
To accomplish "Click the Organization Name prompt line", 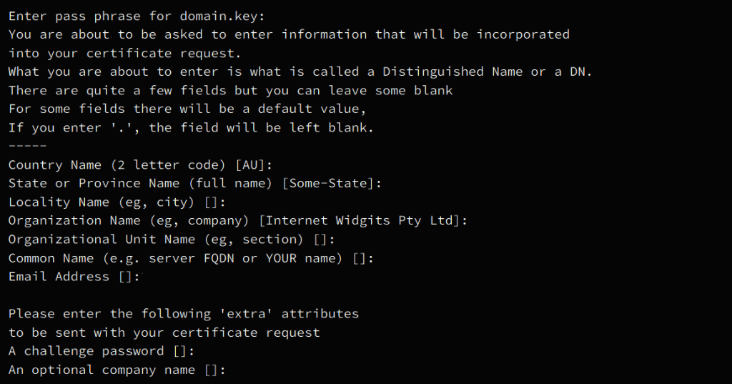I will click(238, 221).
